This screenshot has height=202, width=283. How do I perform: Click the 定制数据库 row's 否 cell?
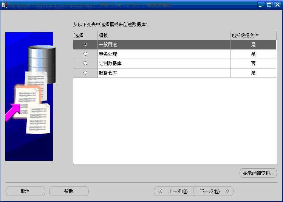coord(253,64)
